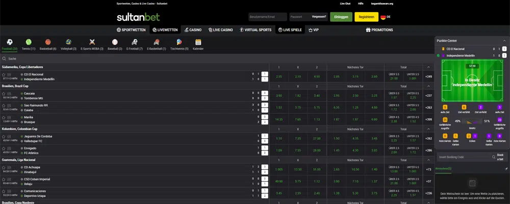This screenshot has height=204, width=510.
Task: Click the Book a bet button
Action: pos(500,157)
